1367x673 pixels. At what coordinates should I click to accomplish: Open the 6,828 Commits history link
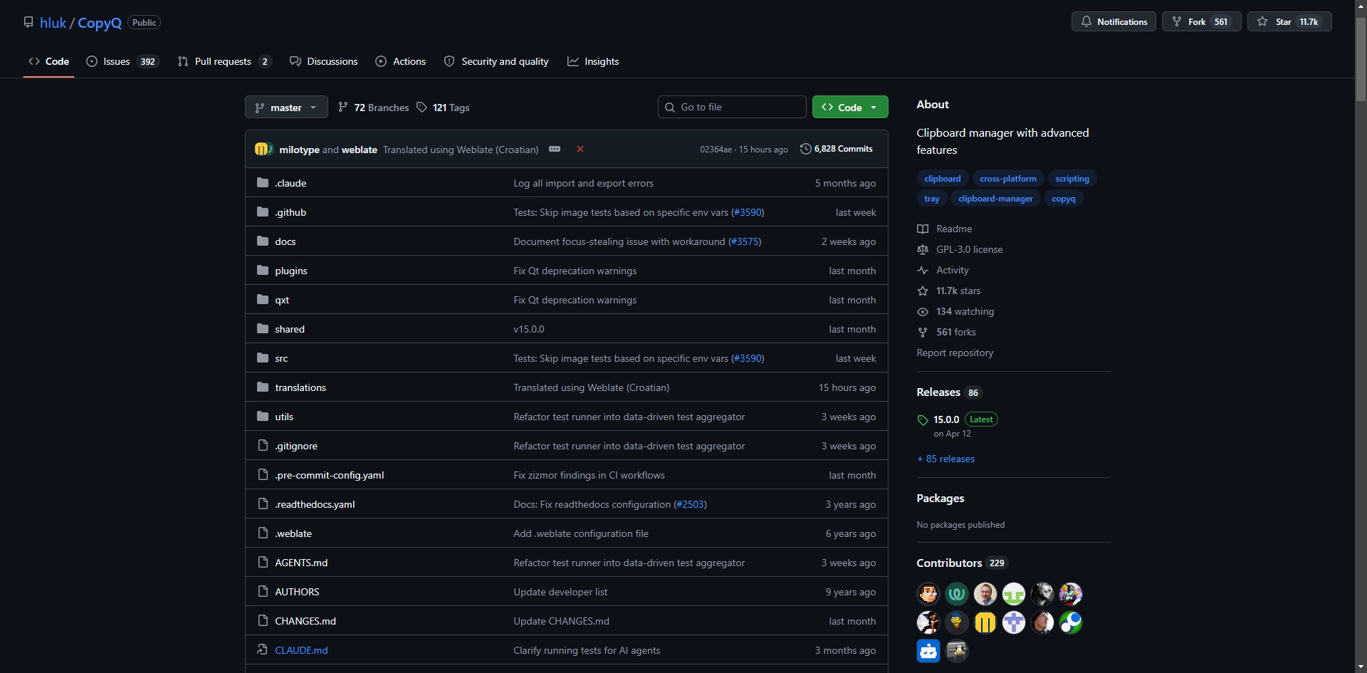click(837, 149)
